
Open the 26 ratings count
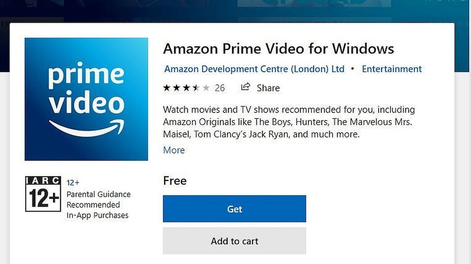(x=220, y=88)
